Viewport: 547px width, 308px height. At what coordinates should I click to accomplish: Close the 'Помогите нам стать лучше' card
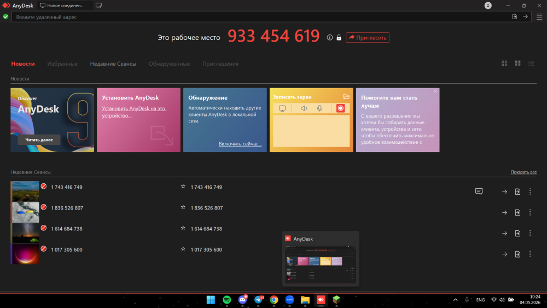coord(435,91)
